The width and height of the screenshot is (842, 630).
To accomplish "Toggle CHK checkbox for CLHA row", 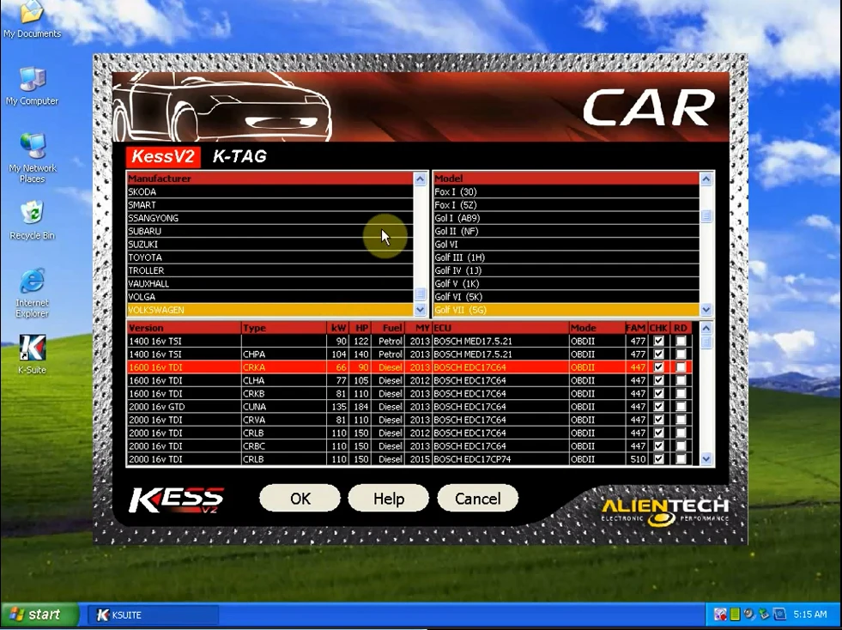I will click(x=658, y=380).
